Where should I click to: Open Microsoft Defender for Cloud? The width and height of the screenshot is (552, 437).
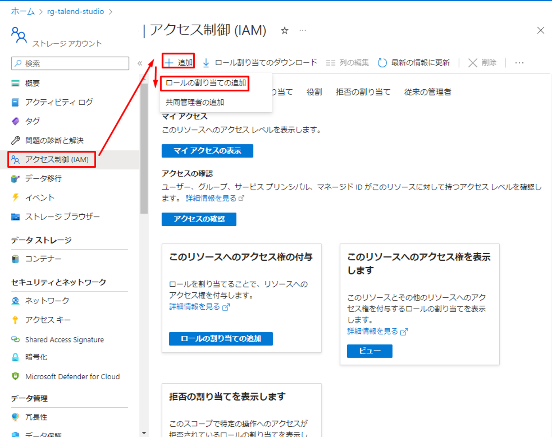[x=72, y=376]
